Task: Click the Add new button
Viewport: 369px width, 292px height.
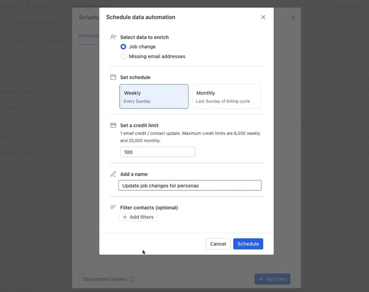Action: (x=272, y=279)
